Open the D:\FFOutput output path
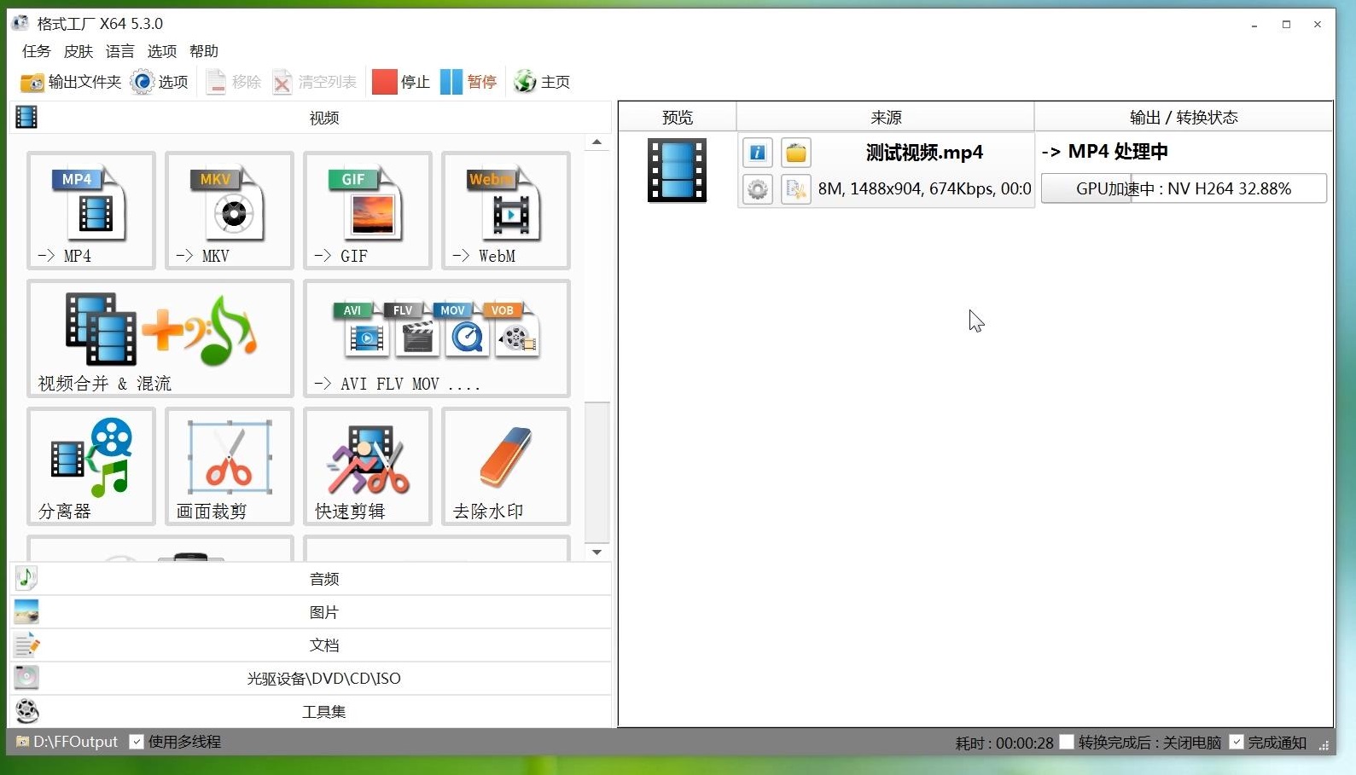Screen dimensions: 1356x775 coord(67,742)
